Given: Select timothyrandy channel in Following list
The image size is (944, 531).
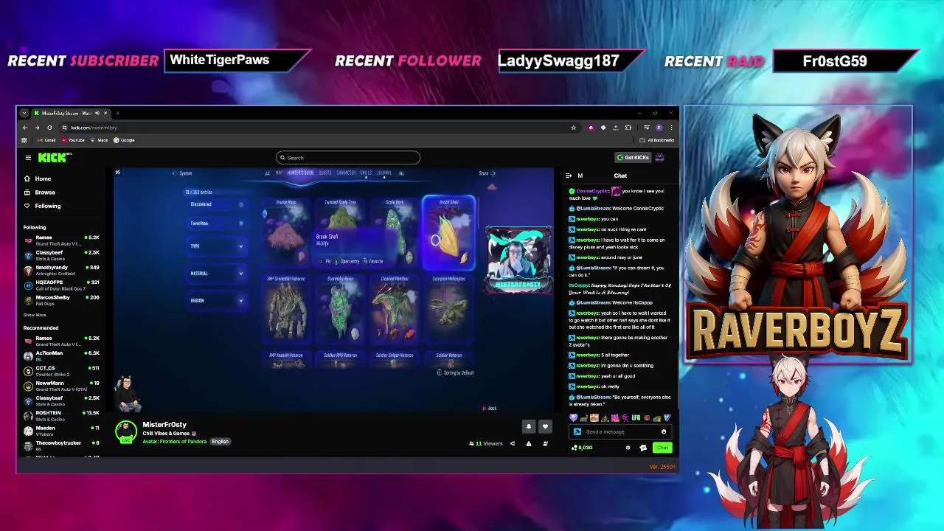Looking at the screenshot, I should 62,270.
